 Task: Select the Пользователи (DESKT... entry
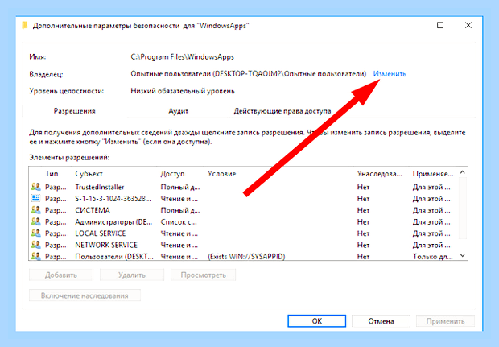pos(244,256)
